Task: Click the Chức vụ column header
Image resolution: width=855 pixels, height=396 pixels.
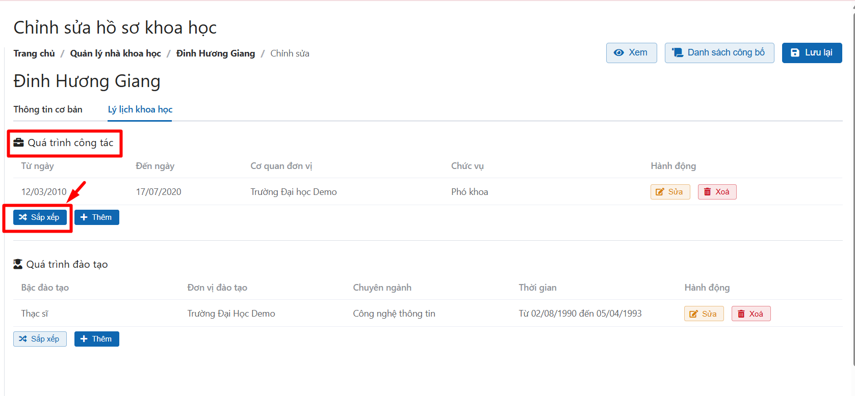Action: point(467,166)
